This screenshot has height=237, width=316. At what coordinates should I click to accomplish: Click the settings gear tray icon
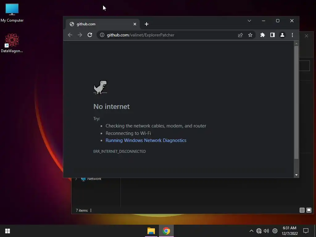pos(275,231)
